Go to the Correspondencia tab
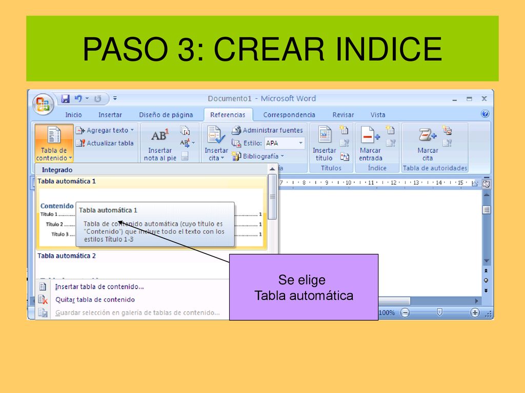This screenshot has width=525, height=393. [x=289, y=115]
